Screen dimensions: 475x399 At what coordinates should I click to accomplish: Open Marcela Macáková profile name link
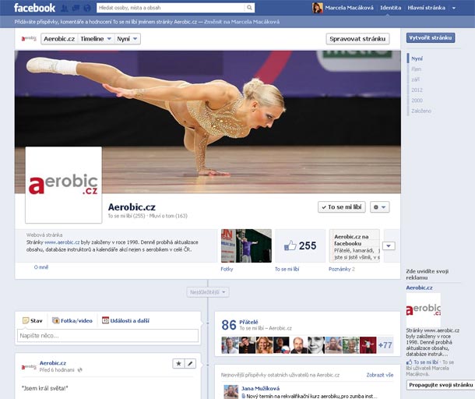349,8
